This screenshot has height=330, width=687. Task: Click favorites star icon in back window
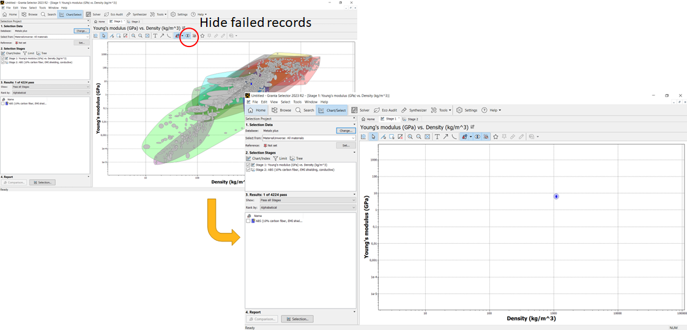click(x=202, y=35)
